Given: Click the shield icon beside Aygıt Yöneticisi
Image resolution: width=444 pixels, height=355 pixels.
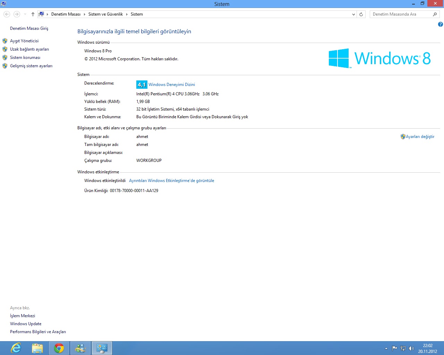Looking at the screenshot, I should (x=5, y=41).
